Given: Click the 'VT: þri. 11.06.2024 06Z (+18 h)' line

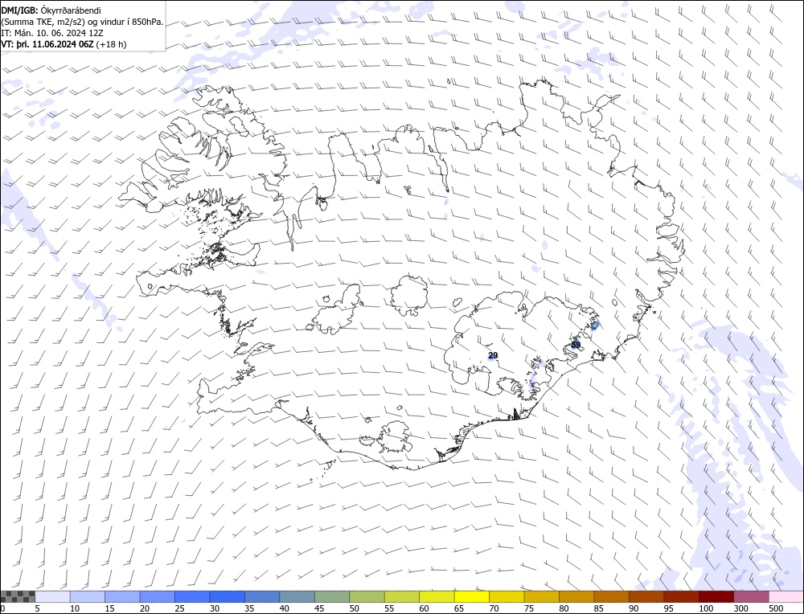Looking at the screenshot, I should pos(64,44).
